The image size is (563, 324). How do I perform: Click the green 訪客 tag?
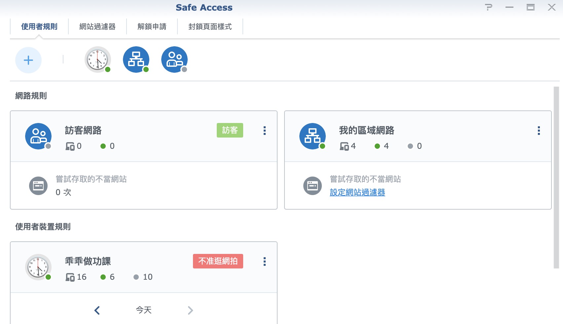(230, 130)
